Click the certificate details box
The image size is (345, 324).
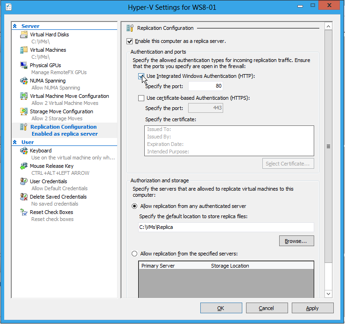point(229,141)
